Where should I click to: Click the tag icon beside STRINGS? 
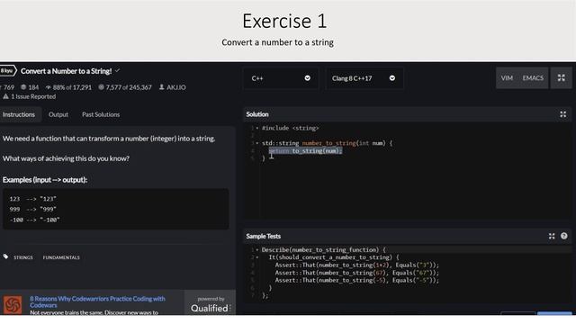(6, 256)
